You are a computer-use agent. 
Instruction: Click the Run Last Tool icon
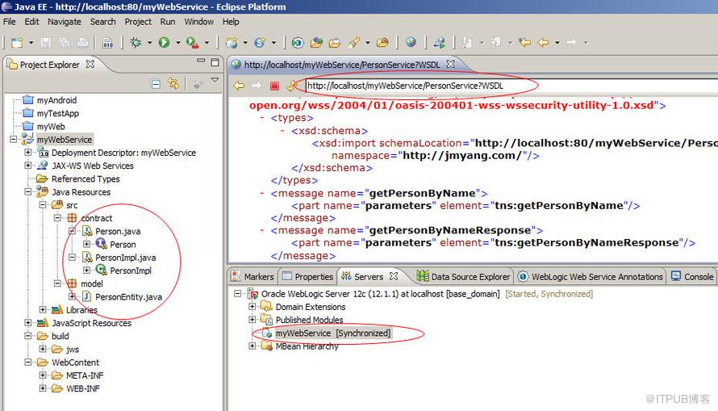pyautogui.click(x=192, y=43)
